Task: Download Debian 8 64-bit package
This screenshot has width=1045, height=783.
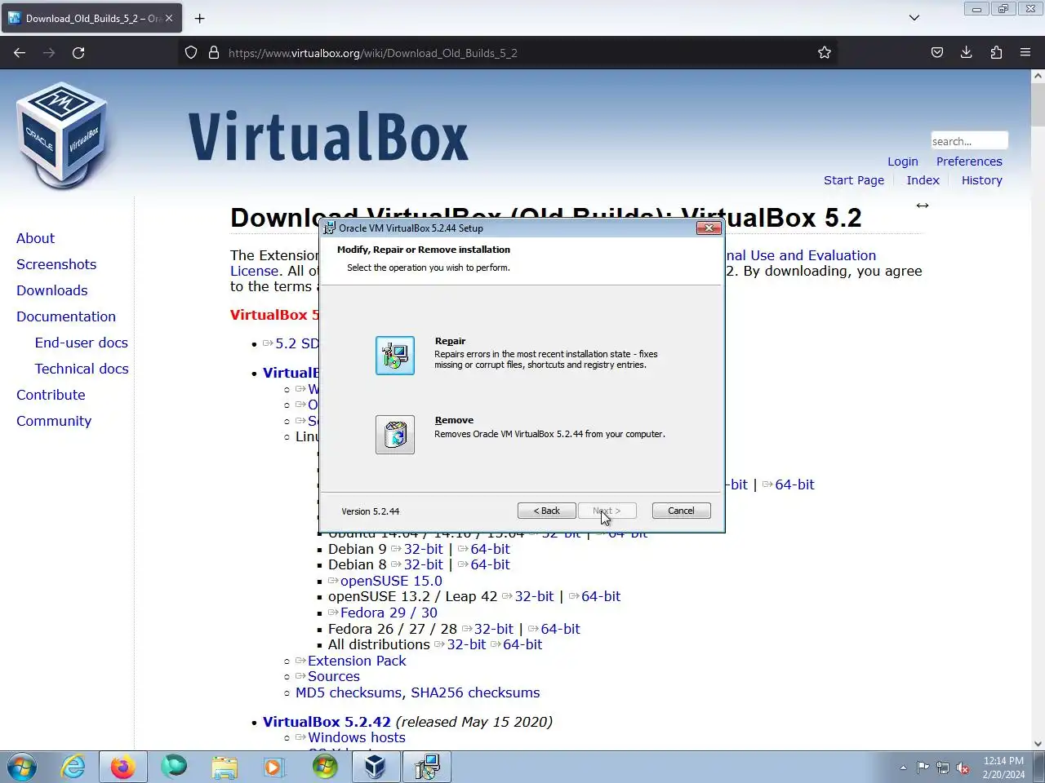Action: 490,564
